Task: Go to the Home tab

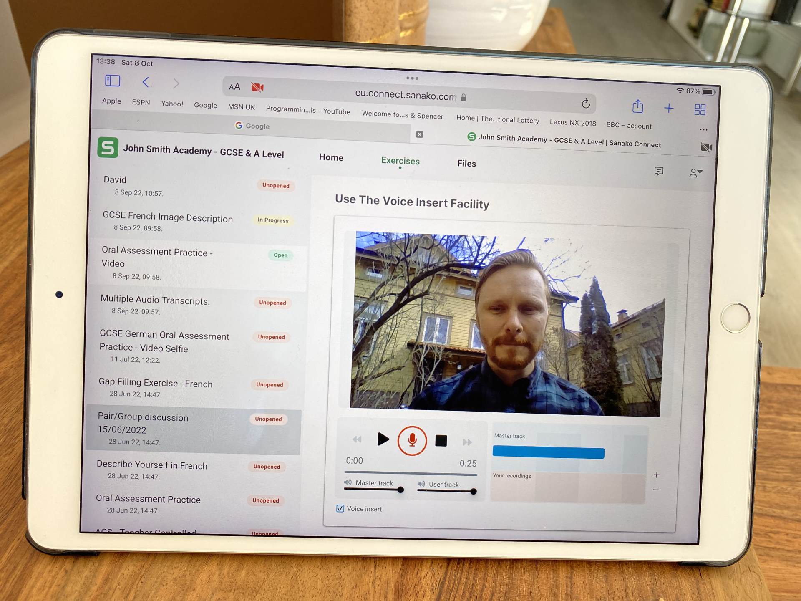Action: pyautogui.click(x=331, y=157)
